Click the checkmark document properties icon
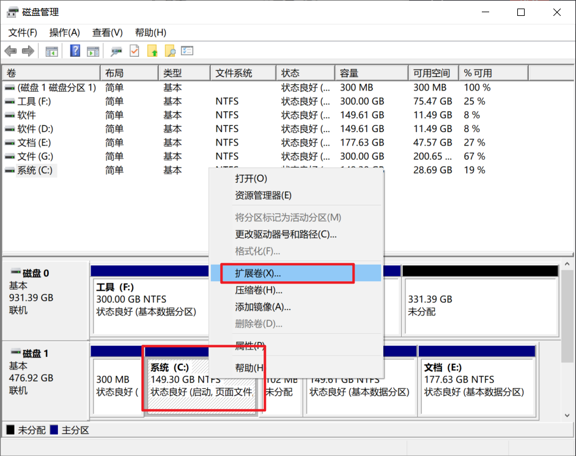The image size is (576, 456). [x=134, y=51]
